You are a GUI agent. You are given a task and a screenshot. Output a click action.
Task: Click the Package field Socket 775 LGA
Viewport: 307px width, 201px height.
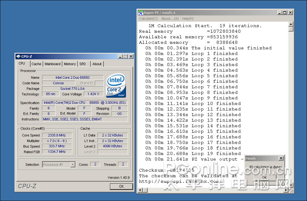coord(73,89)
